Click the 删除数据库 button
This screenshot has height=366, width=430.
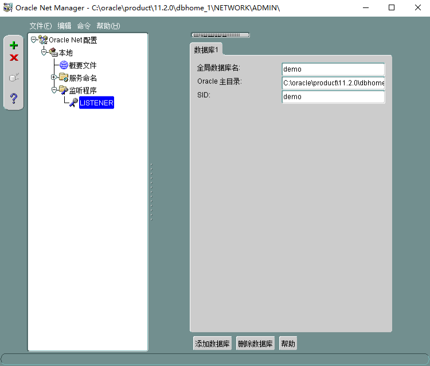click(255, 344)
